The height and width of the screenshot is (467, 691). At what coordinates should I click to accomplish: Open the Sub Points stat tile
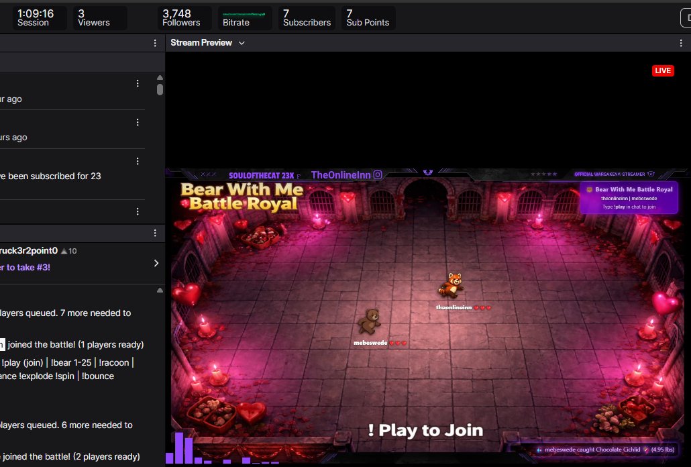(368, 18)
